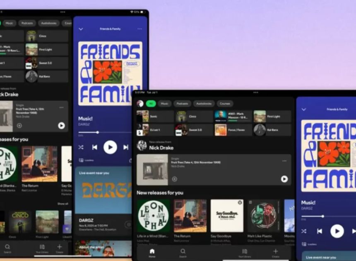Skip to the next track
The width and height of the screenshot is (356, 261).
coord(125,147)
